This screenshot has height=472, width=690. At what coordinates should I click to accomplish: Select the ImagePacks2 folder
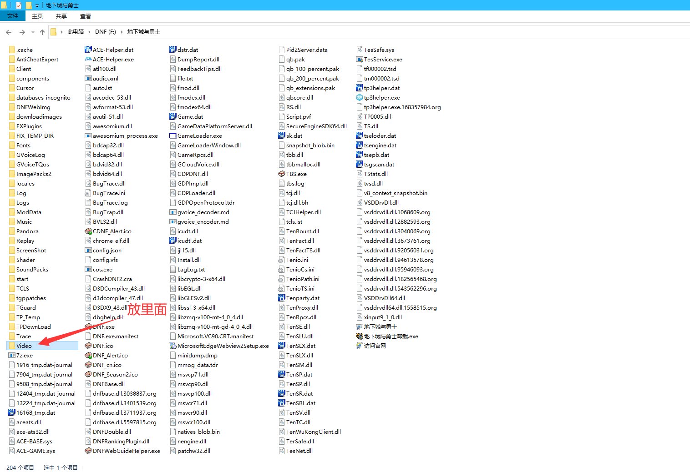coord(30,174)
